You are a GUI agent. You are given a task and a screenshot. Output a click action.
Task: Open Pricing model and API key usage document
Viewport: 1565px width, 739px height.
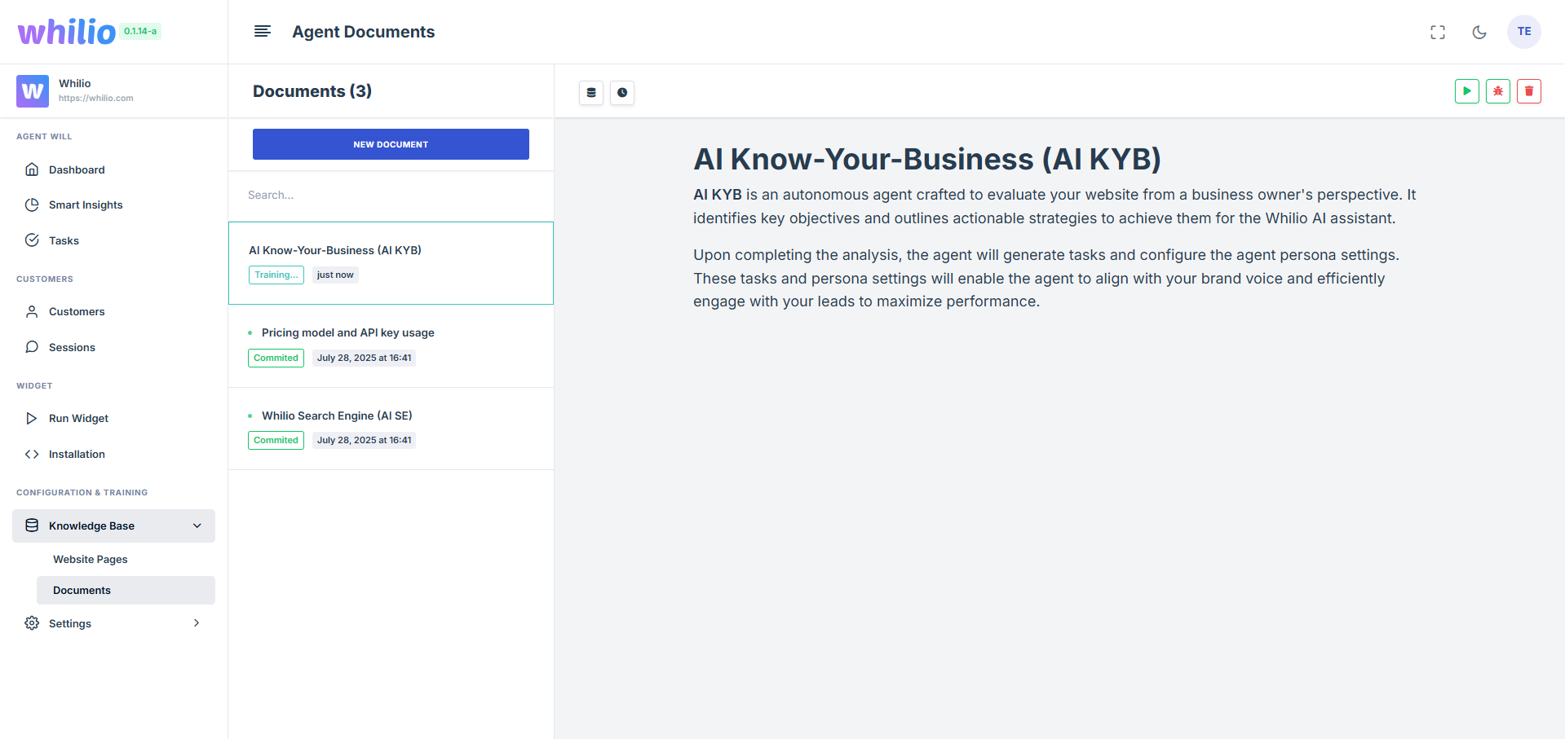click(x=391, y=346)
